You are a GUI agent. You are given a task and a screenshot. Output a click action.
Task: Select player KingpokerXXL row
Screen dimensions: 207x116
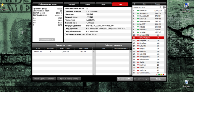point(148,40)
